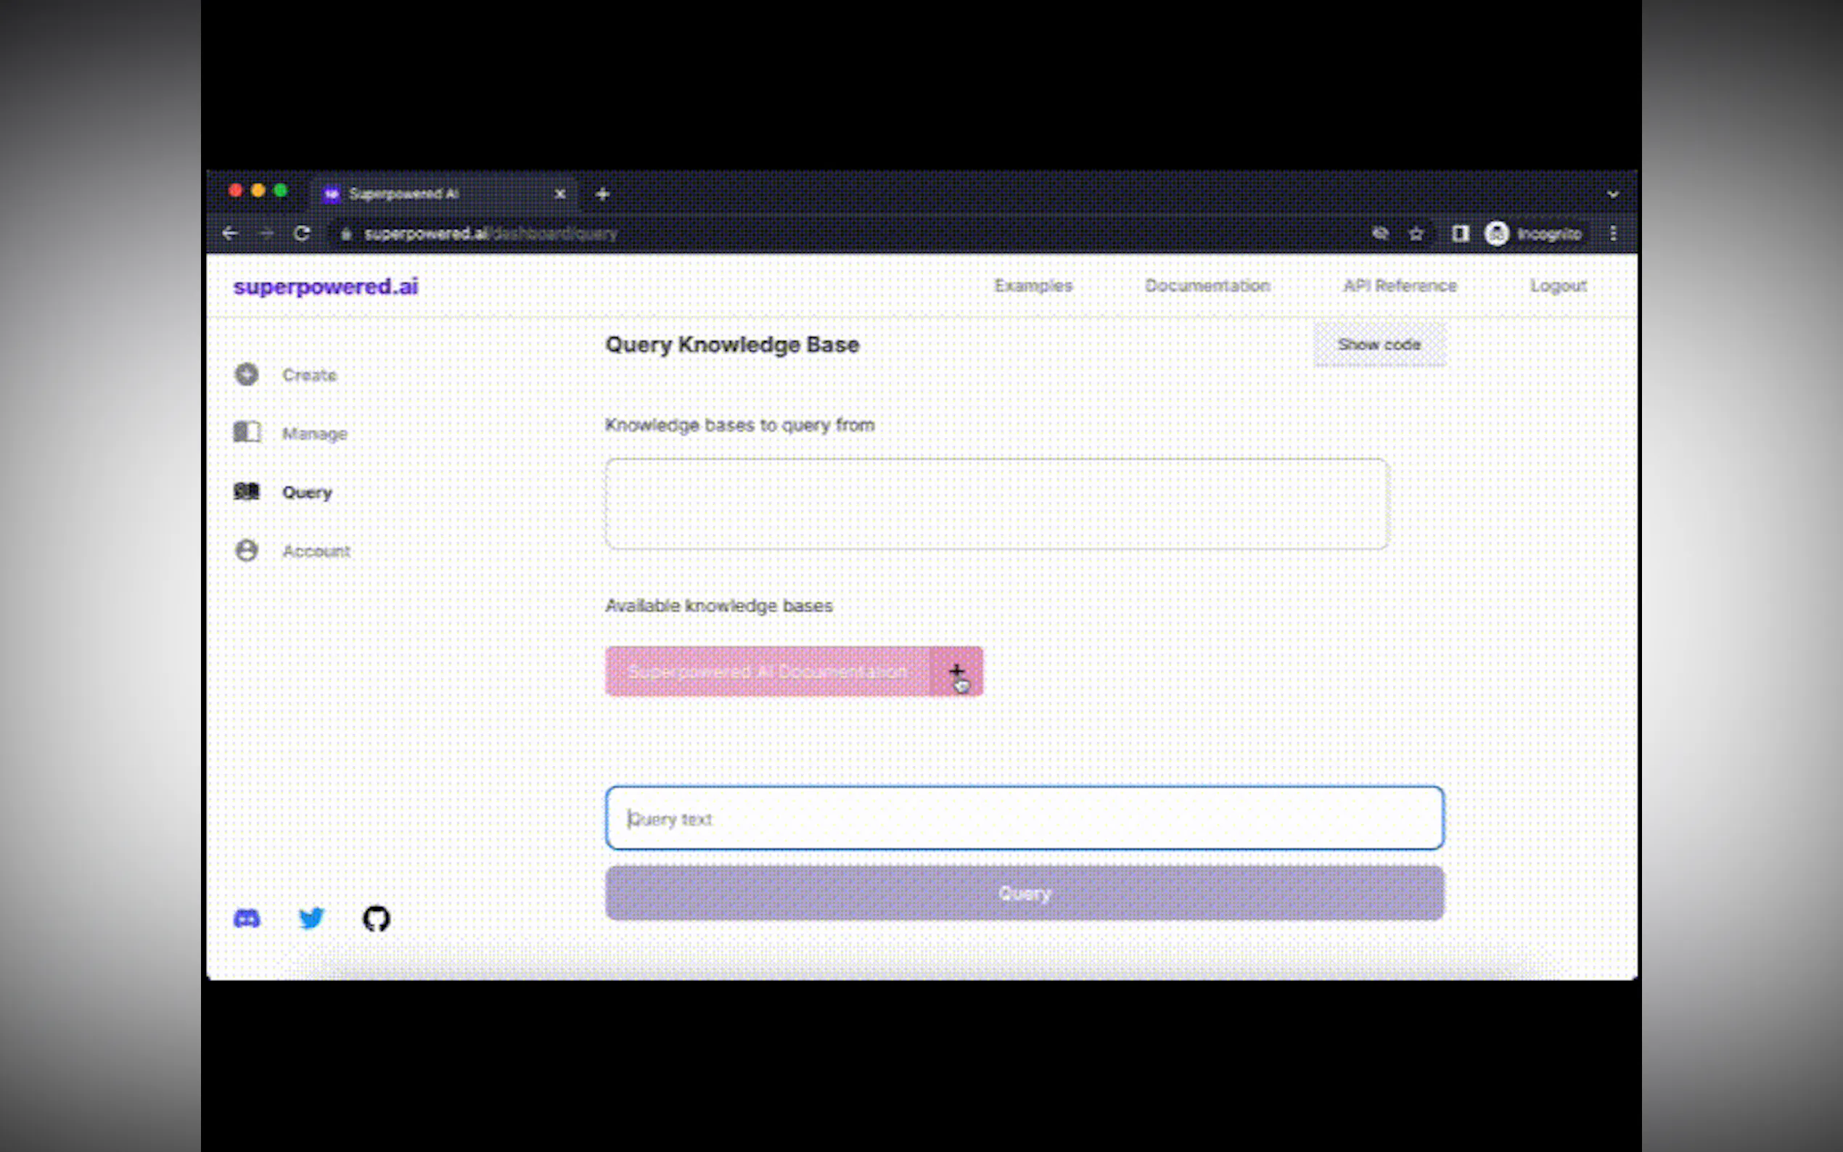This screenshot has height=1152, width=1843.
Task: Click the Discord icon in sidebar footer
Action: tap(246, 918)
